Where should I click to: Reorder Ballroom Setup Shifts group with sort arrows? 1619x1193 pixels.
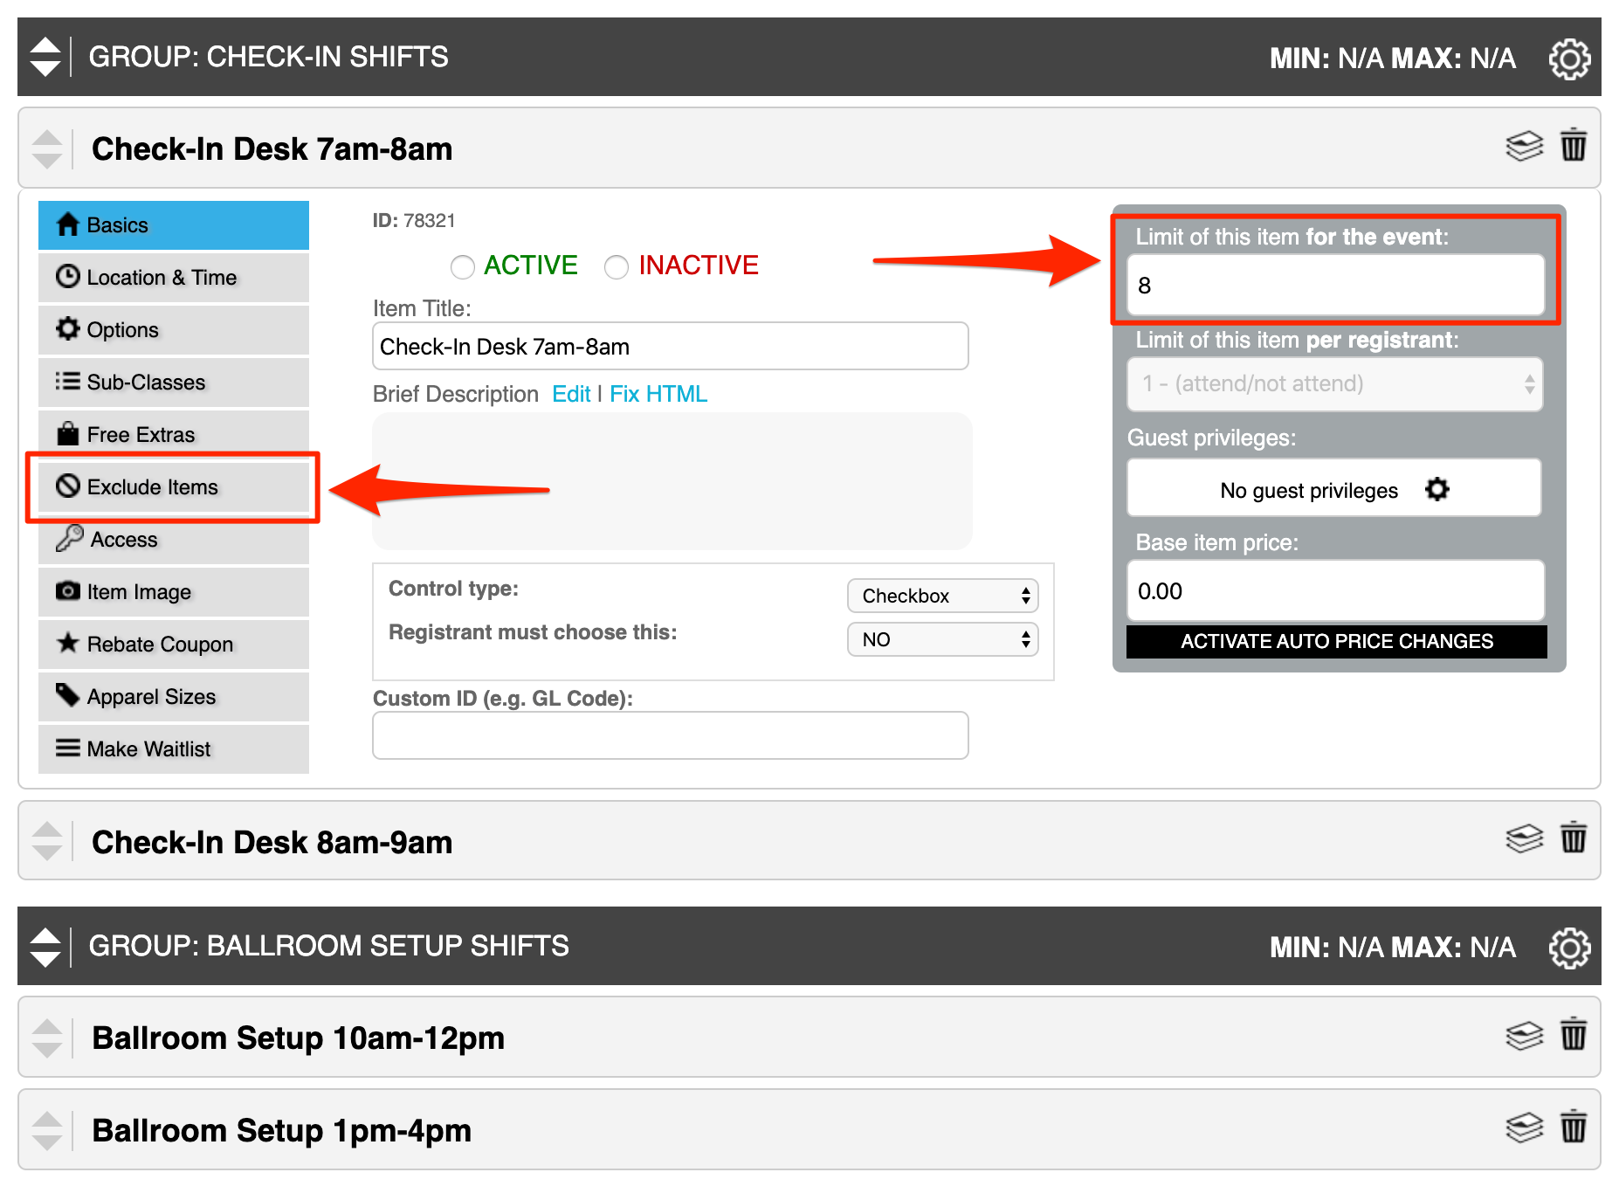pyautogui.click(x=45, y=947)
